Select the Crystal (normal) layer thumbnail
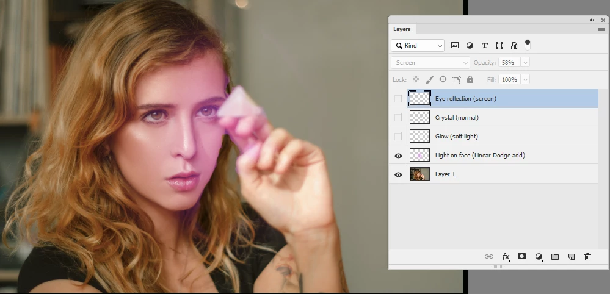610x294 pixels. pos(419,117)
